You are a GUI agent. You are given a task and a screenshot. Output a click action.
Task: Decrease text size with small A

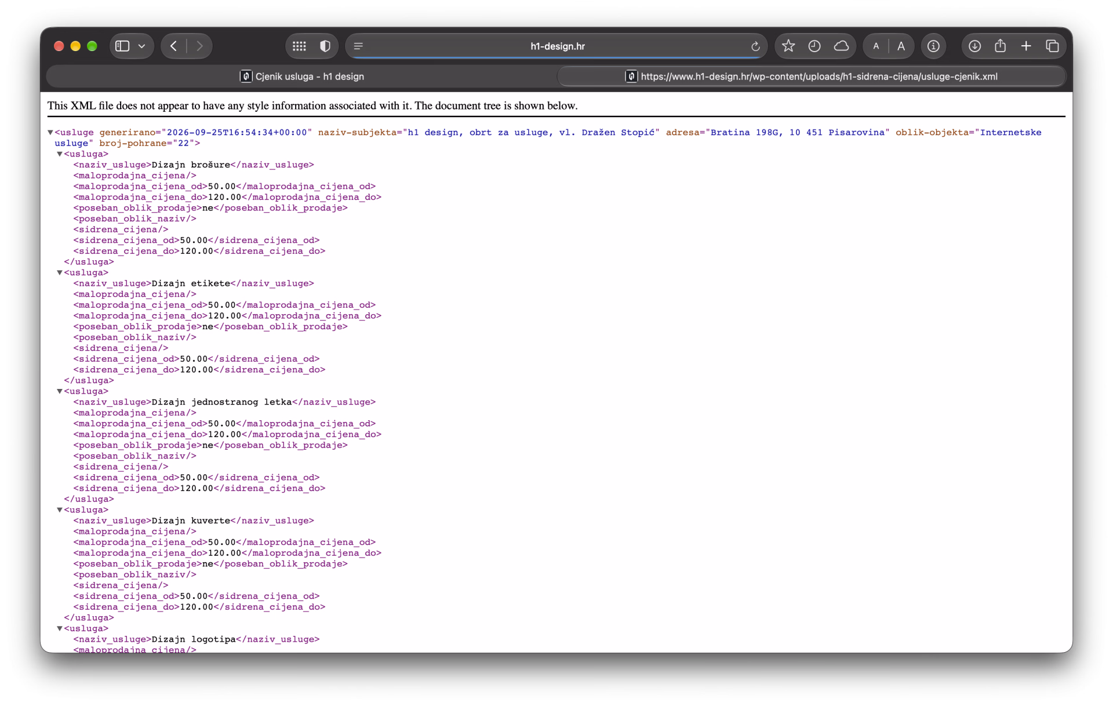coord(876,46)
